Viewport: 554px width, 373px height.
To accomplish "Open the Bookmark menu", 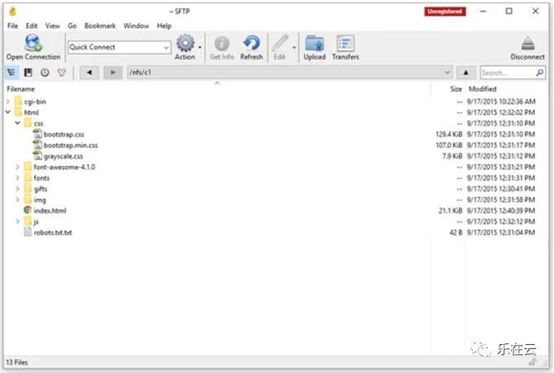I will tap(100, 26).
